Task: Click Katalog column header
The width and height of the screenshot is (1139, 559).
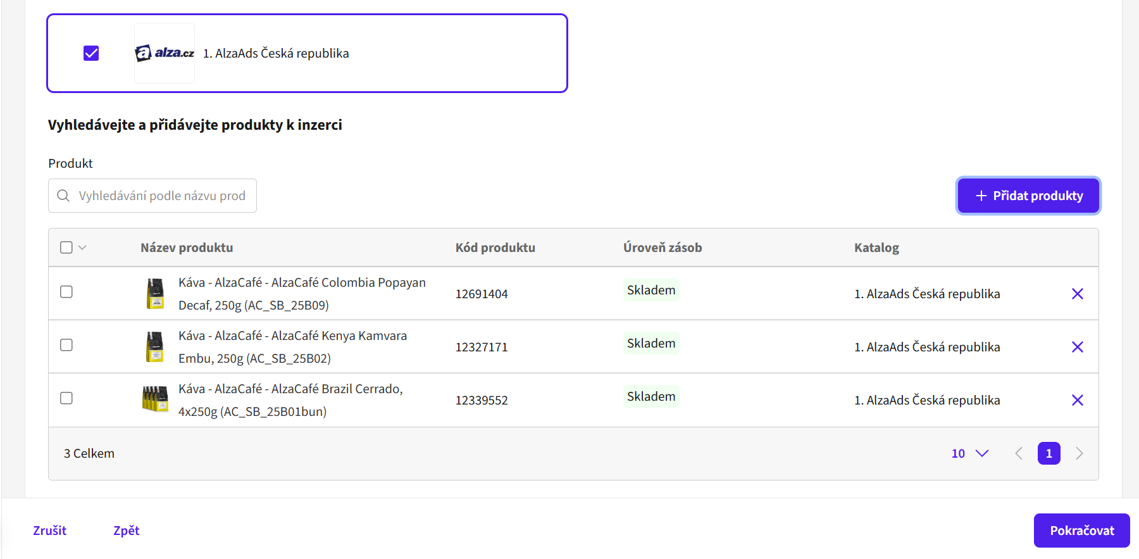Action: (876, 248)
